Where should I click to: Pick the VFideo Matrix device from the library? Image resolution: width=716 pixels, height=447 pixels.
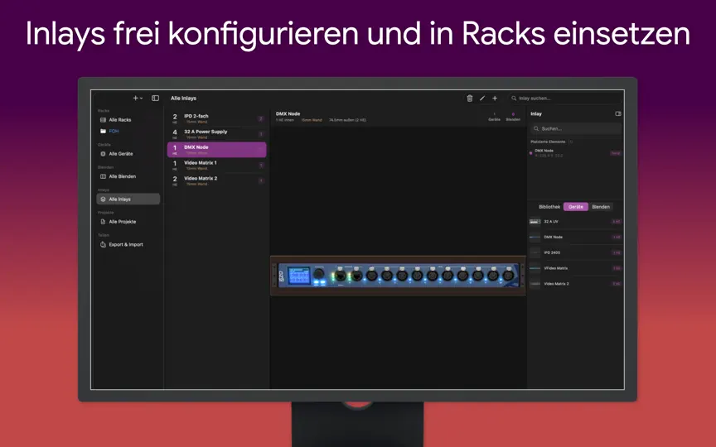[575, 268]
